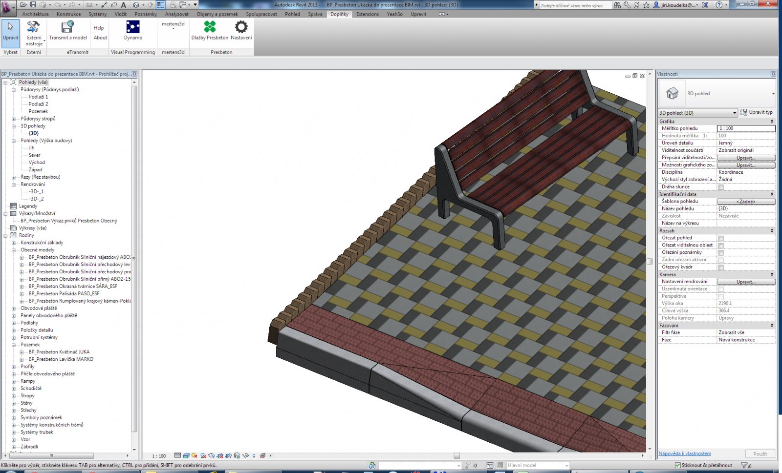Image resolution: width=782 pixels, height=473 pixels.
Task: Click the Transmit a model icon
Action: (x=67, y=27)
